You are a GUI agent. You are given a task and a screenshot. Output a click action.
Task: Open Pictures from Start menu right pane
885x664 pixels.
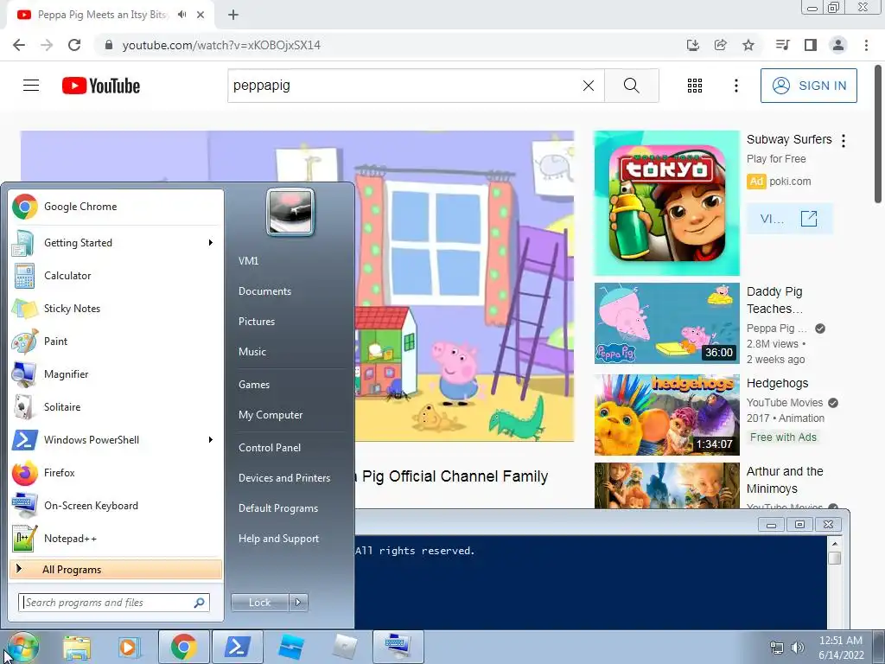point(257,322)
